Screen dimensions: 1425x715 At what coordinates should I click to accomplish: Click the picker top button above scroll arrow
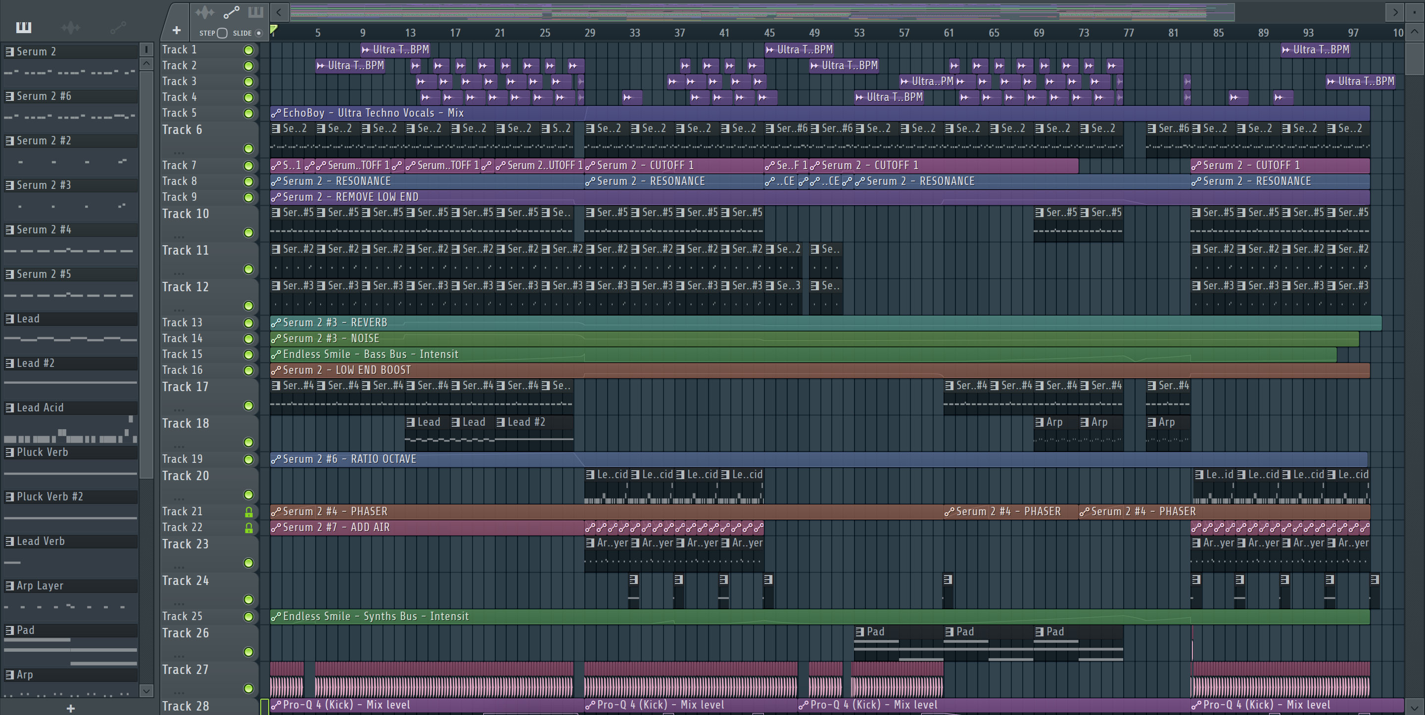point(146,50)
